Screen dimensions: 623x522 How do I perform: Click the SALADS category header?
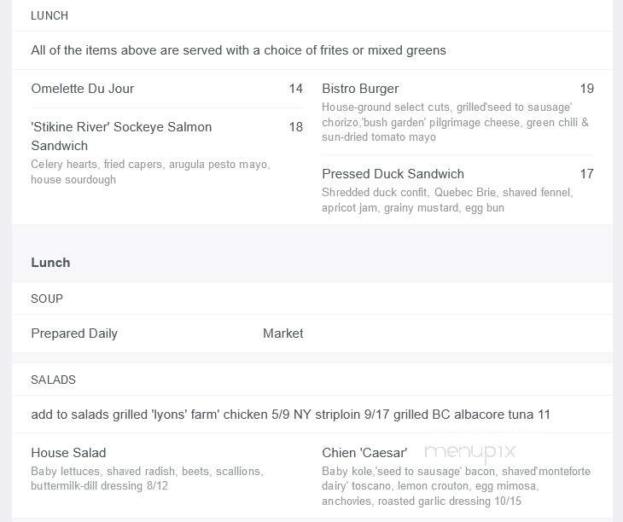click(53, 380)
